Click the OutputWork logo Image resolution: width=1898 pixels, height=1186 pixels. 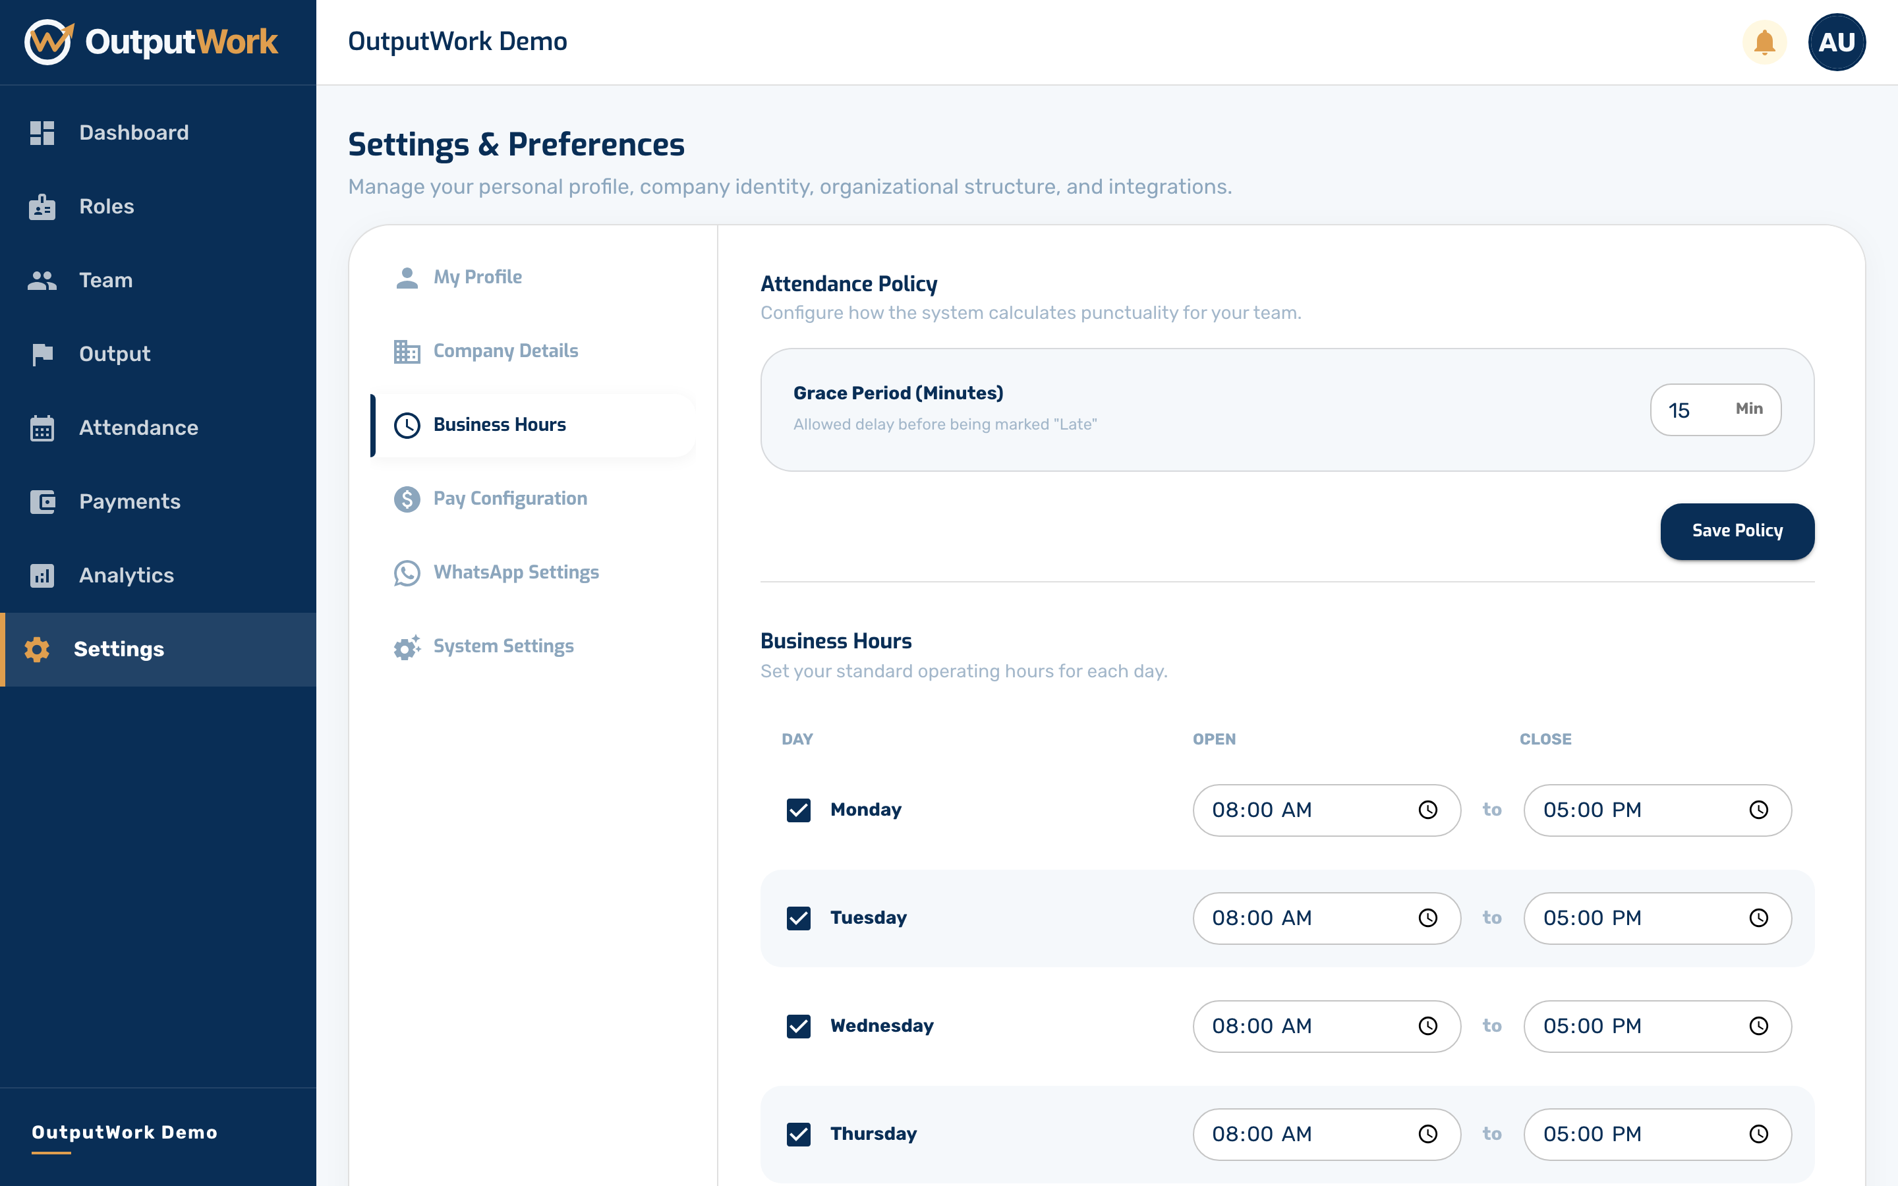152,42
